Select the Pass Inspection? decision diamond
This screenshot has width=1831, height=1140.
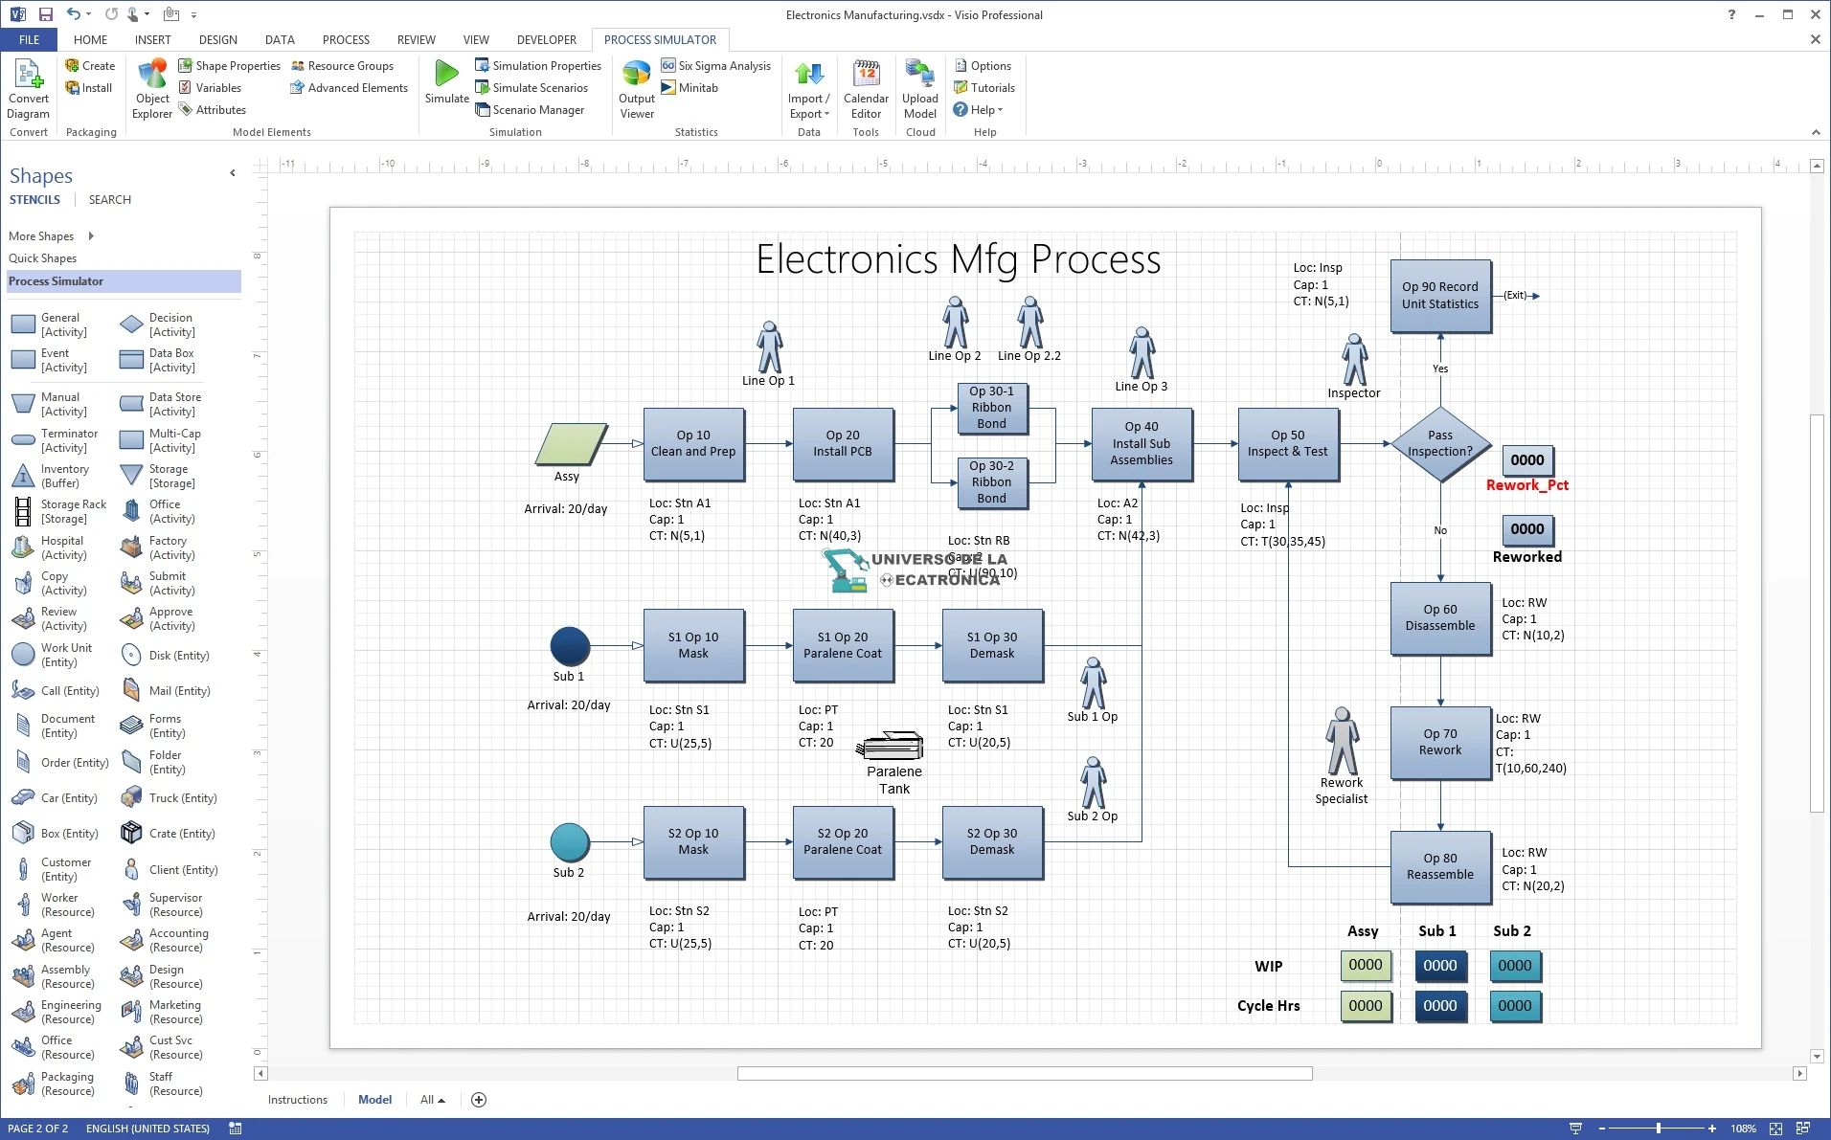click(1439, 444)
